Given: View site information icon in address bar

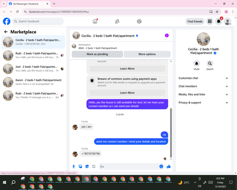Looking at the screenshot, I should (x=25, y=12).
